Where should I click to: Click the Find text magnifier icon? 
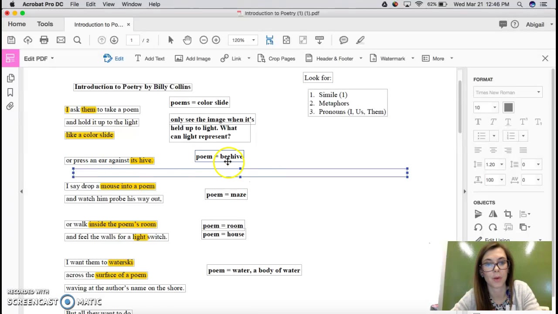(77, 40)
